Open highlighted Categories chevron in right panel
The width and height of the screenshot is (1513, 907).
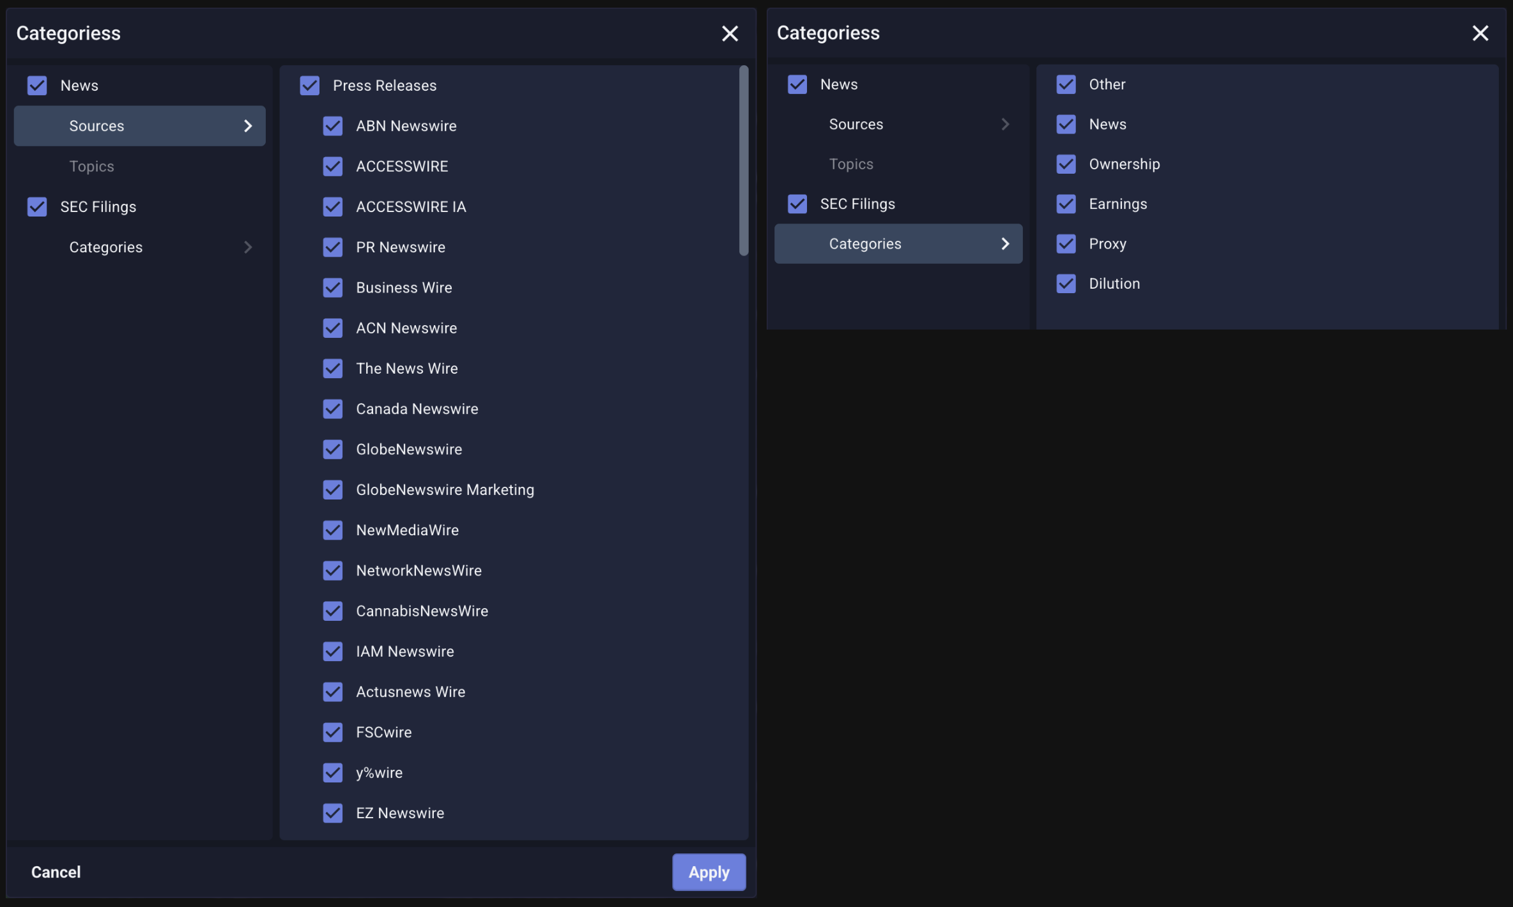tap(1005, 244)
